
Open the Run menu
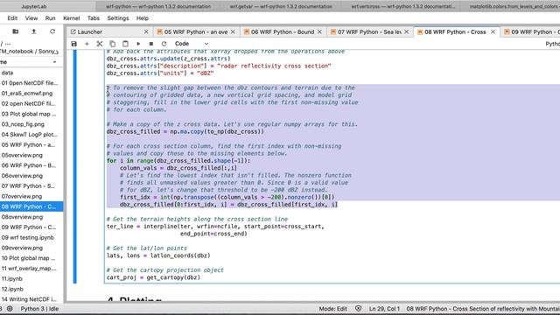tap(51, 18)
